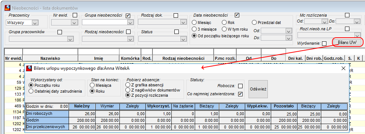The height and width of the screenshot is (134, 365).
Task: Expand the Rozl.nieob.na LP dropdown
Action: 357,35
